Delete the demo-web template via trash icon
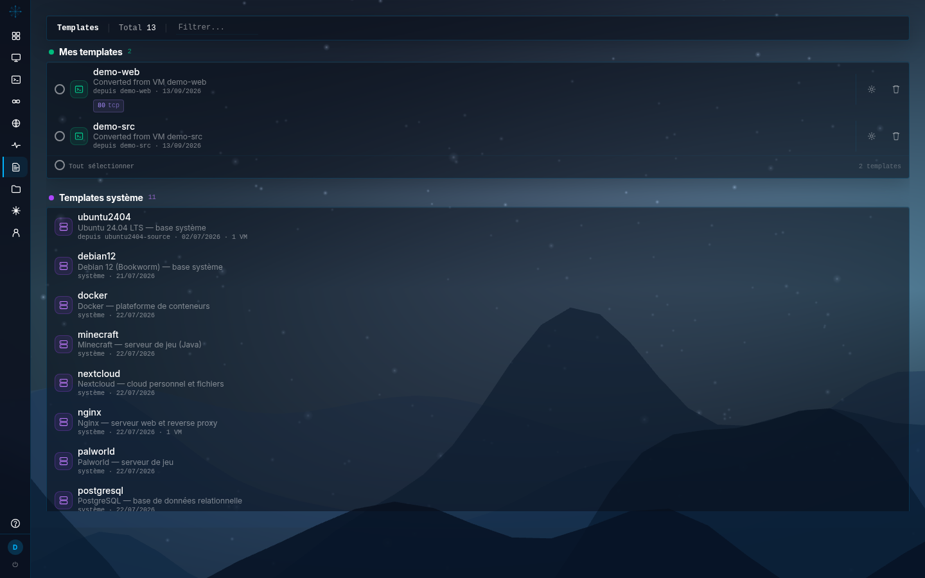This screenshot has width=925, height=578. tap(896, 89)
